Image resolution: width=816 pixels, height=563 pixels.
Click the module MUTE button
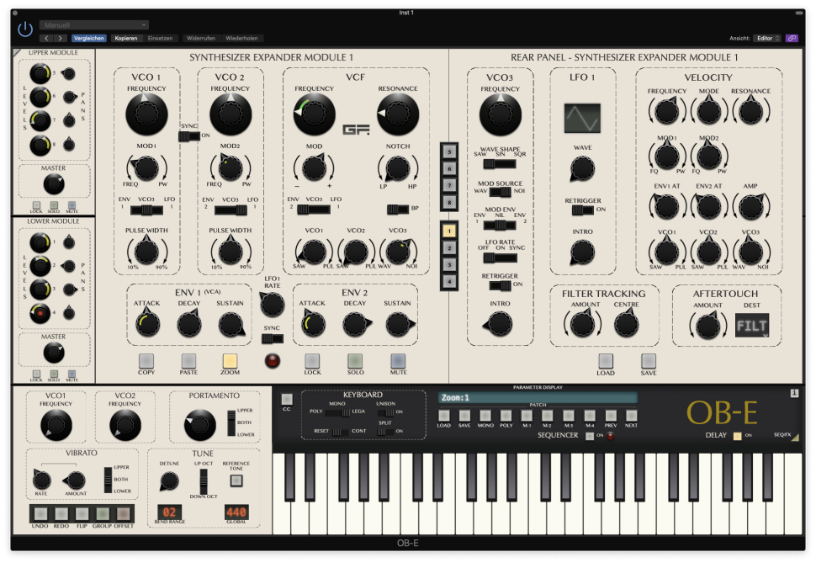tap(398, 361)
